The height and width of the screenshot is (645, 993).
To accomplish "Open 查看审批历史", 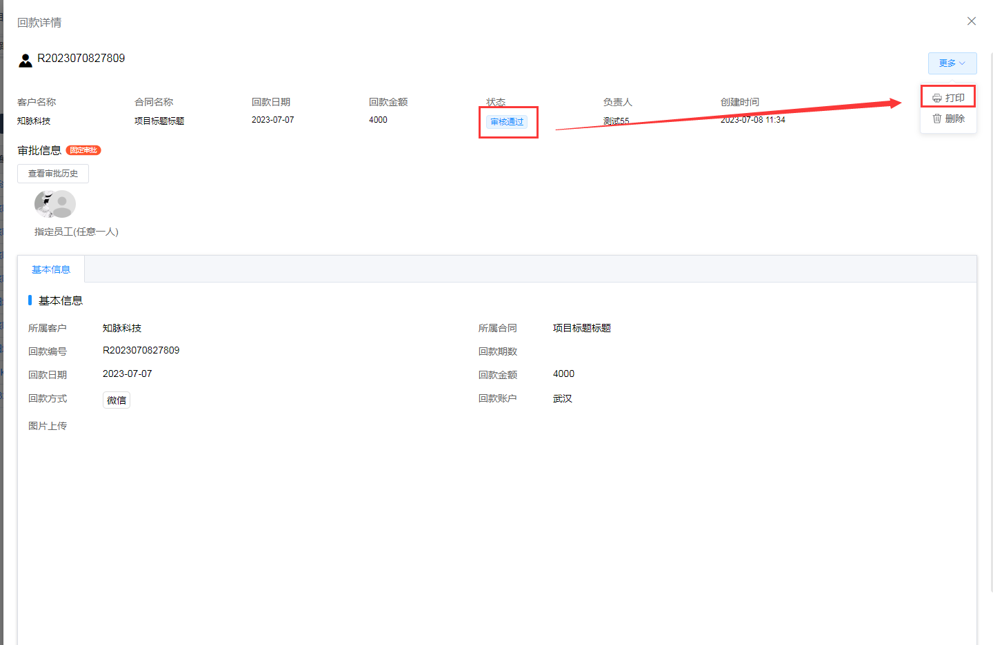I will [53, 174].
